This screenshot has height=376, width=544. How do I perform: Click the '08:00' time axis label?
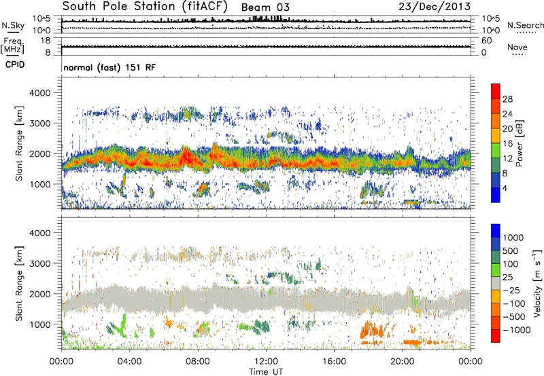(198, 362)
